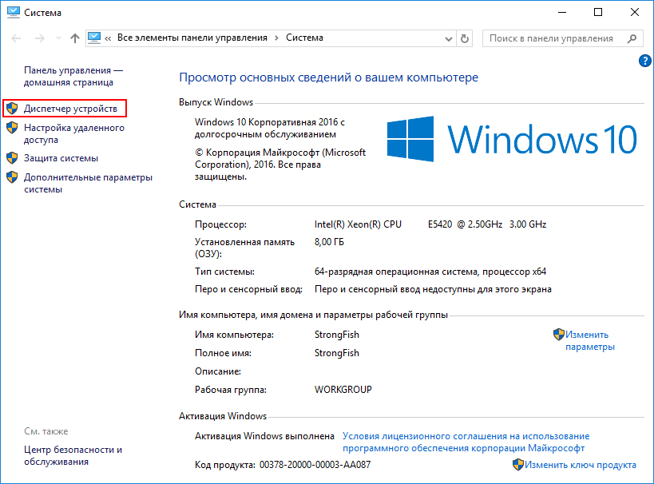The width and height of the screenshot is (654, 484).
Task: Open the recent locations dropdown arrow
Action: pos(58,38)
